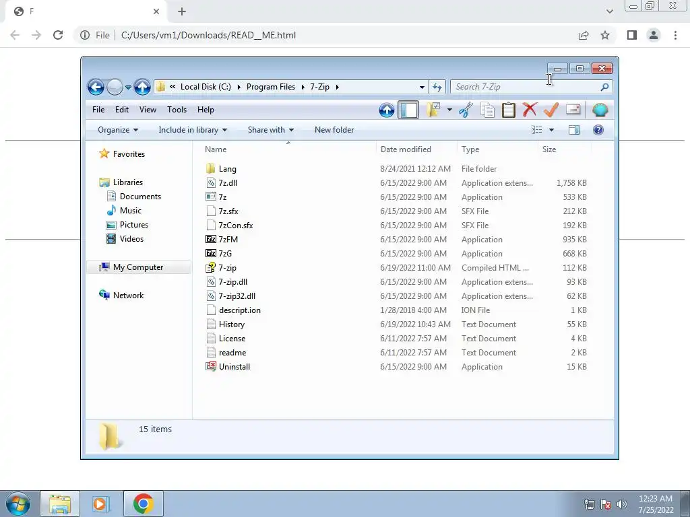This screenshot has width=690, height=517.
Task: Click the blue Help question icon
Action: point(598,130)
